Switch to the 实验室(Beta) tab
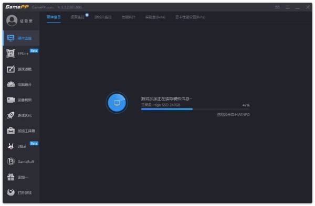 [155, 17]
